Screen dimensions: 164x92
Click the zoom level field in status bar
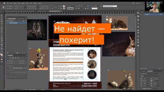point(6,90)
